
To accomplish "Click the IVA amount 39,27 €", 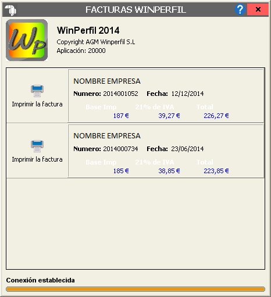I will coord(169,116).
